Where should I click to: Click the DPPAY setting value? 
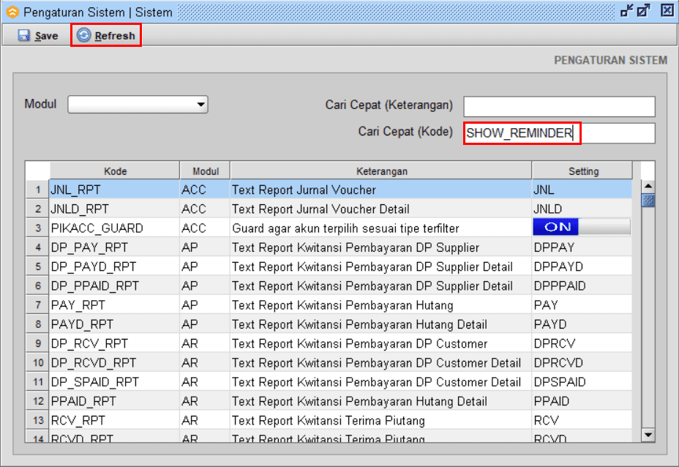click(x=555, y=247)
